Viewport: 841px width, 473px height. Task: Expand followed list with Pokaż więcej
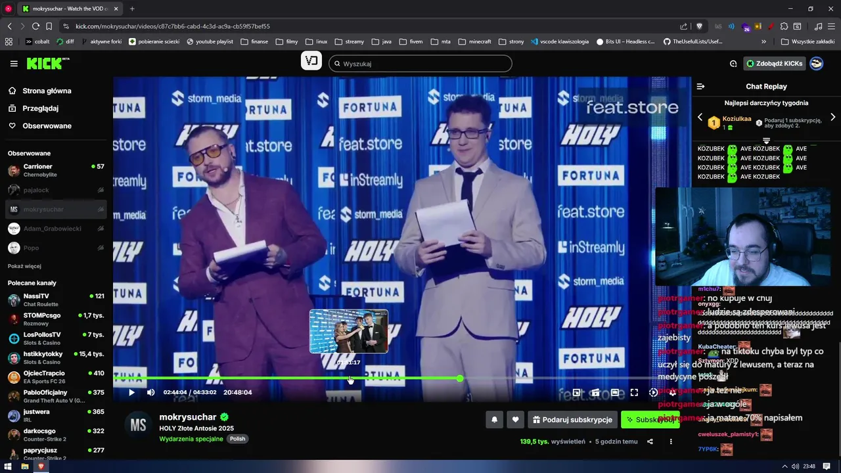(24, 266)
